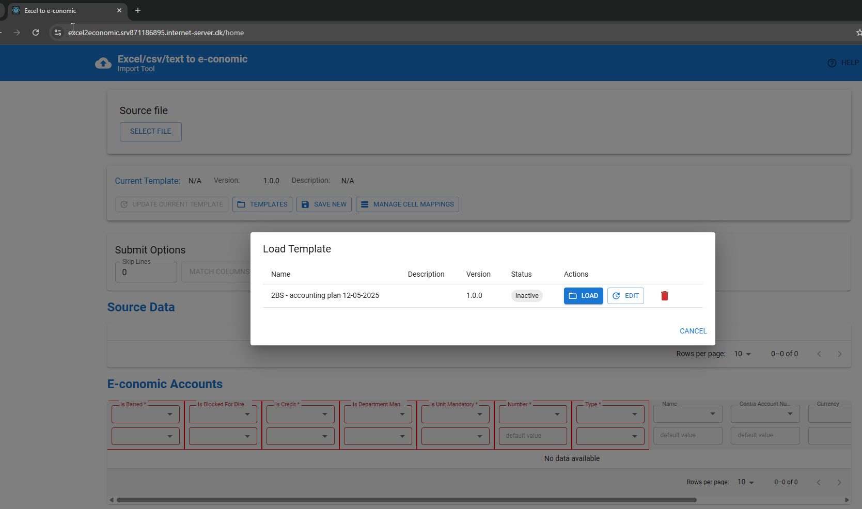Image resolution: width=862 pixels, height=509 pixels.
Task: Select the Excel to e-conomic browser tab
Action: pos(67,10)
